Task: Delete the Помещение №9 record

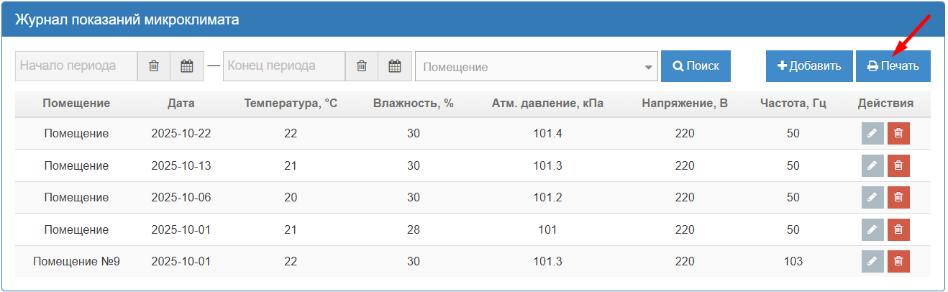Action: coord(898,261)
